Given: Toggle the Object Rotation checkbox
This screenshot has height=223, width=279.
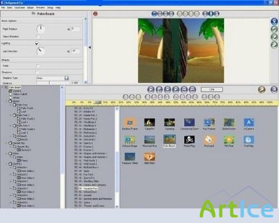Looking at the screenshot, I should (38, 36).
